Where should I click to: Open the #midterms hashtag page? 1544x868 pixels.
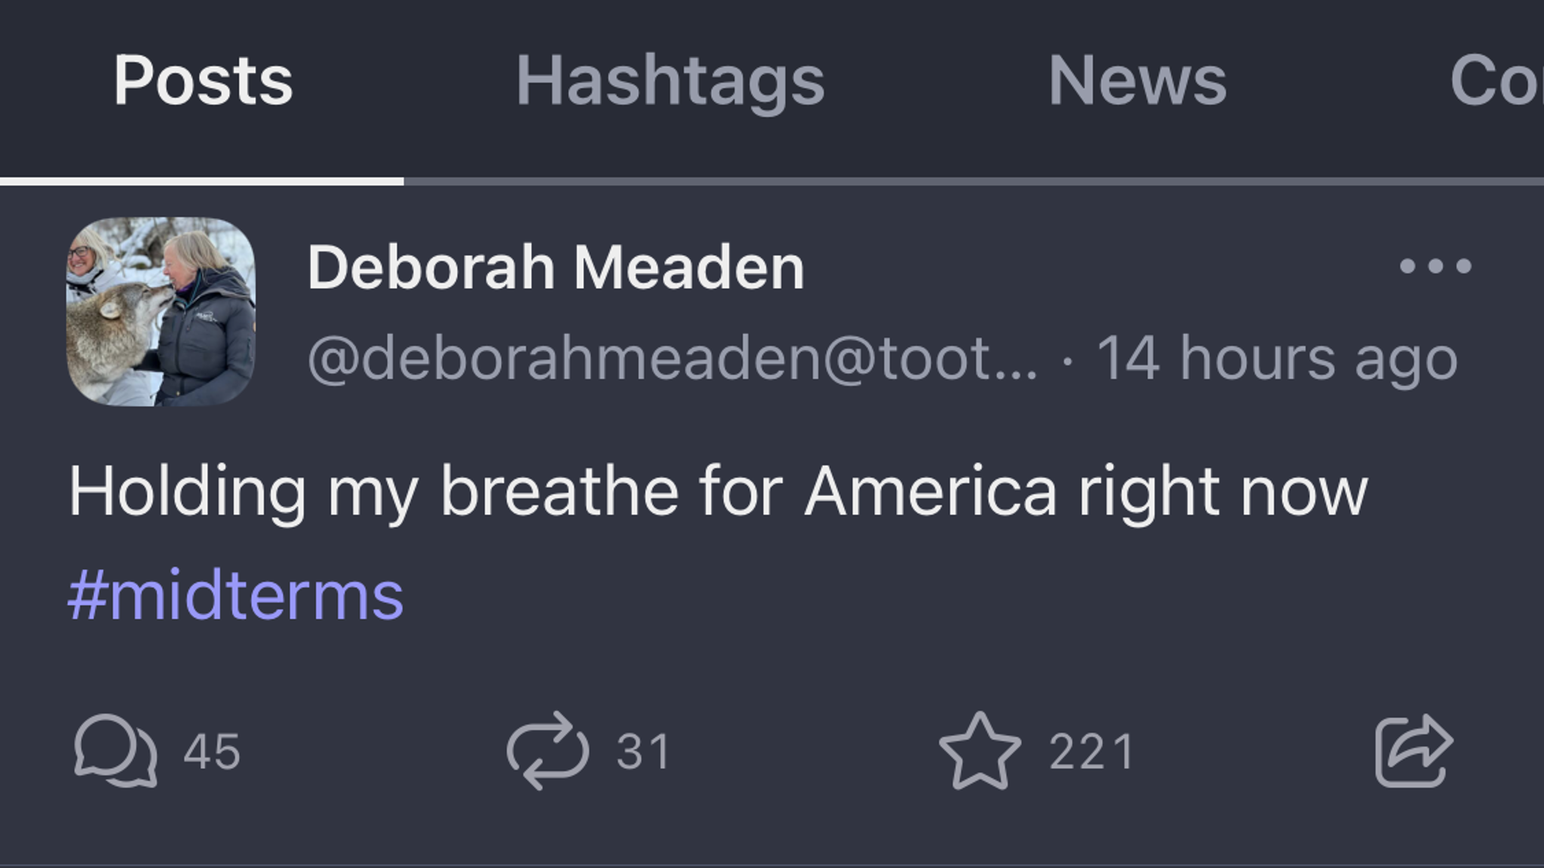(235, 595)
